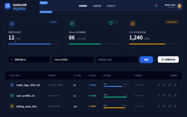Click the billing_cycle_hist 92% progress bar
Viewport: 187px width, 117px height.
pos(115,108)
